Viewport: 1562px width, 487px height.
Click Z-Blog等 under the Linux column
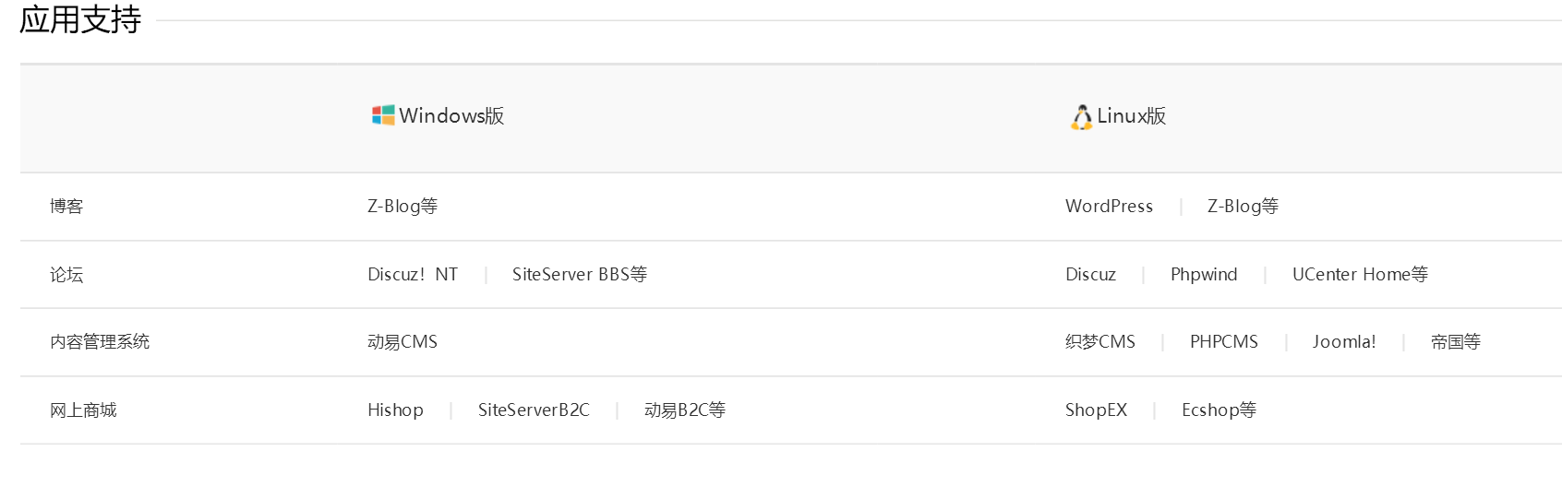pos(1243,207)
